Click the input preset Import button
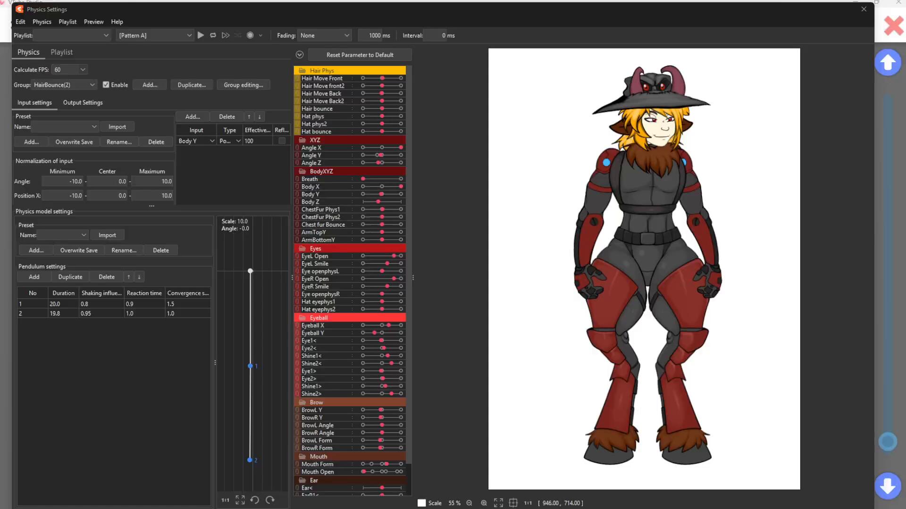 (x=117, y=127)
